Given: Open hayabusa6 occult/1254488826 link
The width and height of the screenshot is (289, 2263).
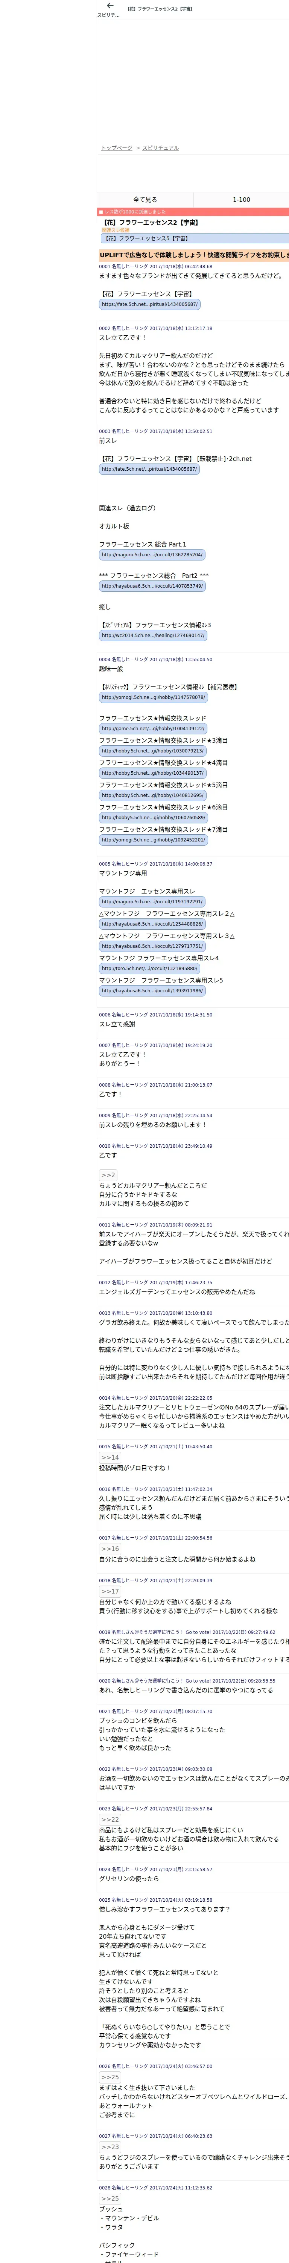Looking at the screenshot, I should (x=152, y=924).
